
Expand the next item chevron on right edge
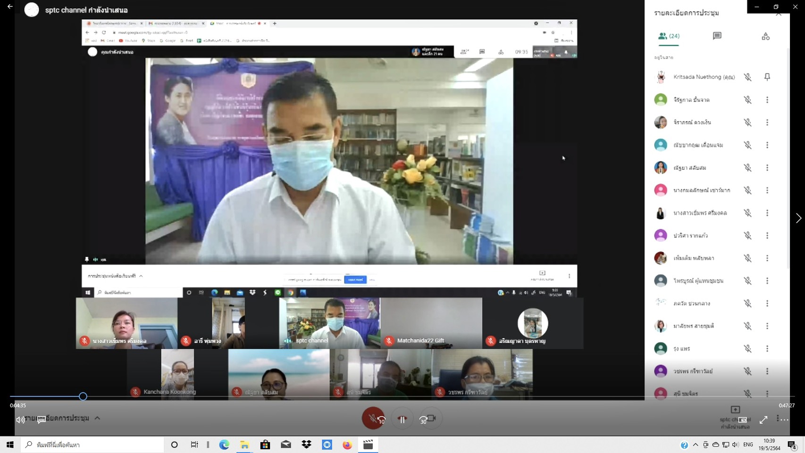click(x=798, y=218)
